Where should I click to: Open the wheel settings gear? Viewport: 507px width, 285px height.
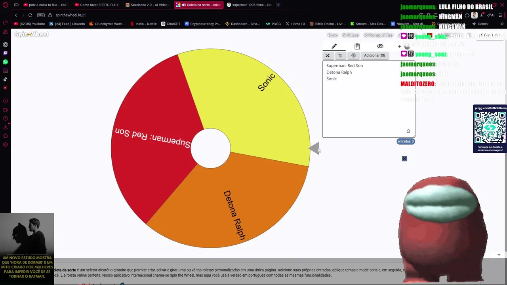point(353,55)
